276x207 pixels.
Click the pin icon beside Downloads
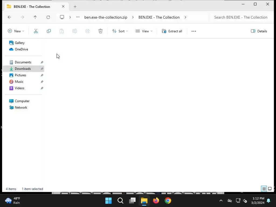tap(42, 69)
